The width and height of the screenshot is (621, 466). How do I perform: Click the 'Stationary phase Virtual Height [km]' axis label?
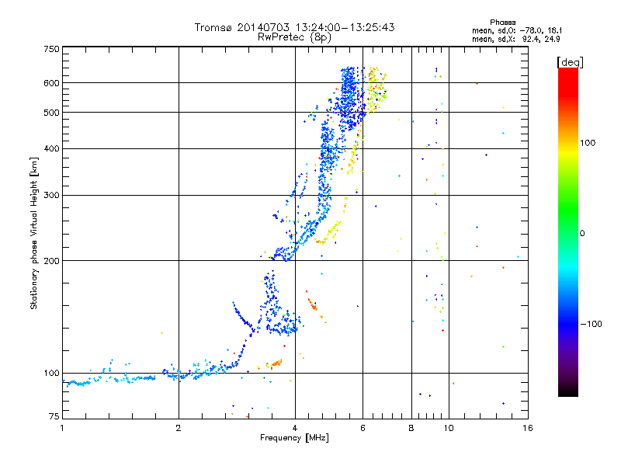coord(33,233)
